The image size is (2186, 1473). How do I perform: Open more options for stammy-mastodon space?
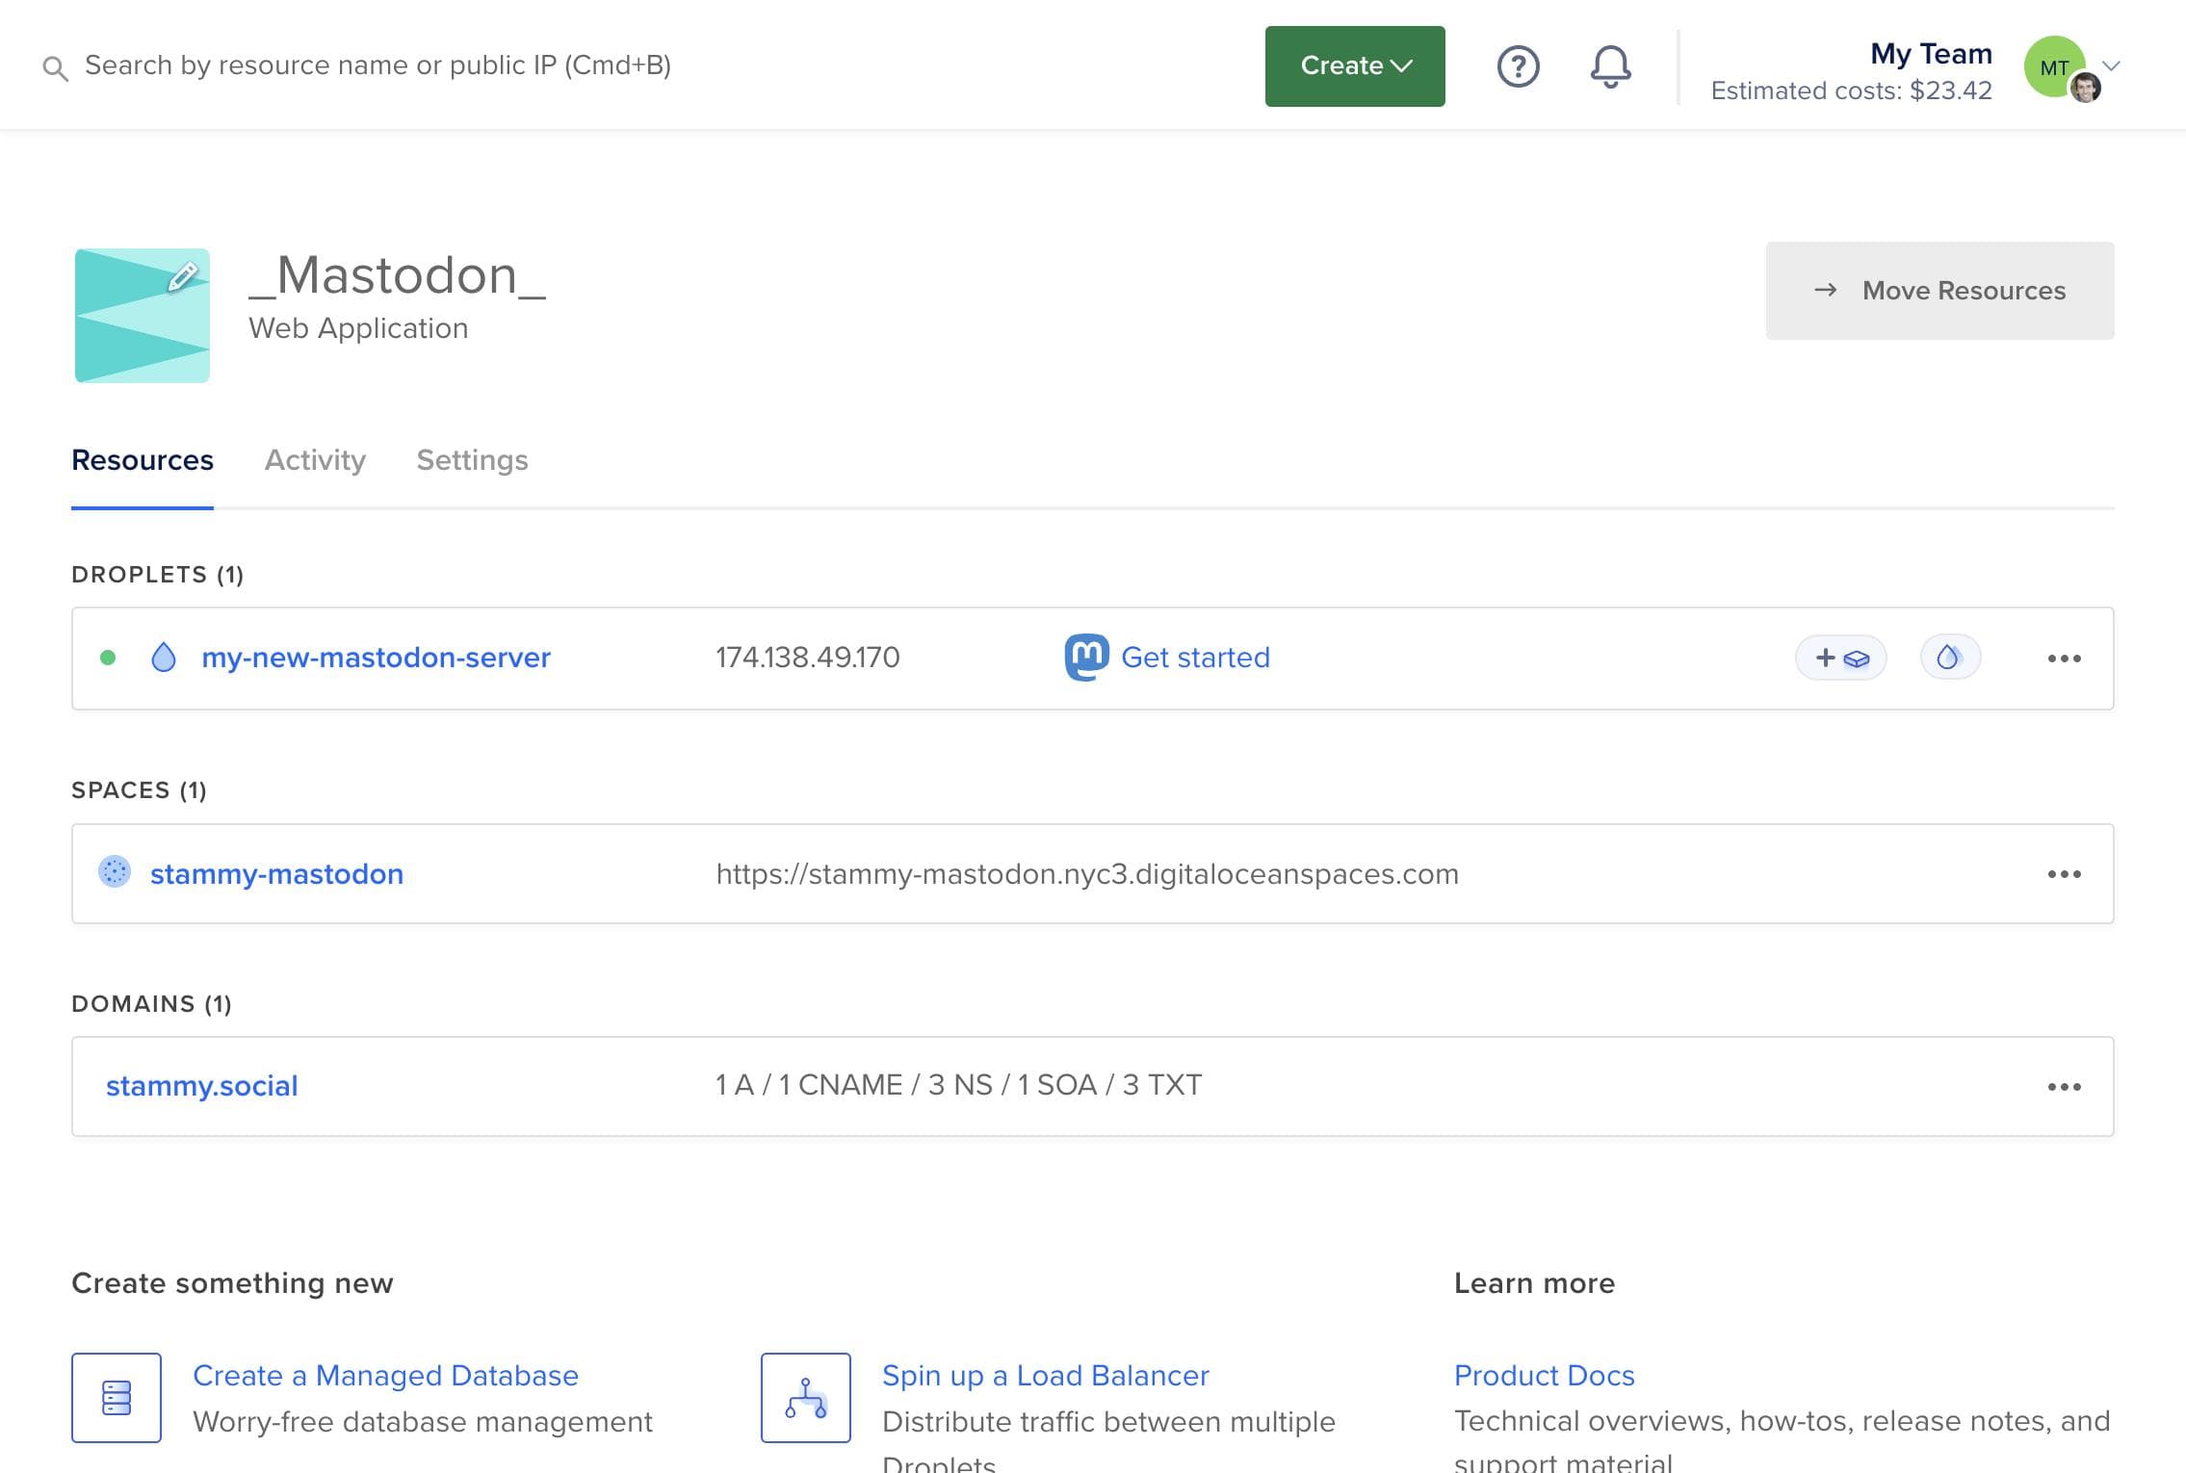tap(2064, 874)
